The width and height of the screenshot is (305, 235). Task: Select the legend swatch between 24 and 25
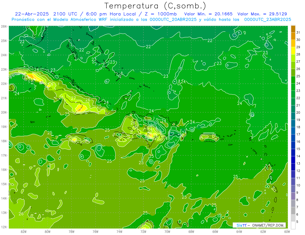pos(293,80)
